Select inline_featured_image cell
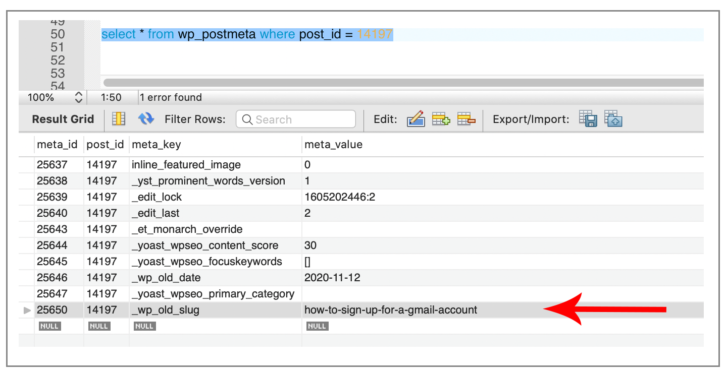Viewport: 727px width, 373px height. [x=215, y=165]
